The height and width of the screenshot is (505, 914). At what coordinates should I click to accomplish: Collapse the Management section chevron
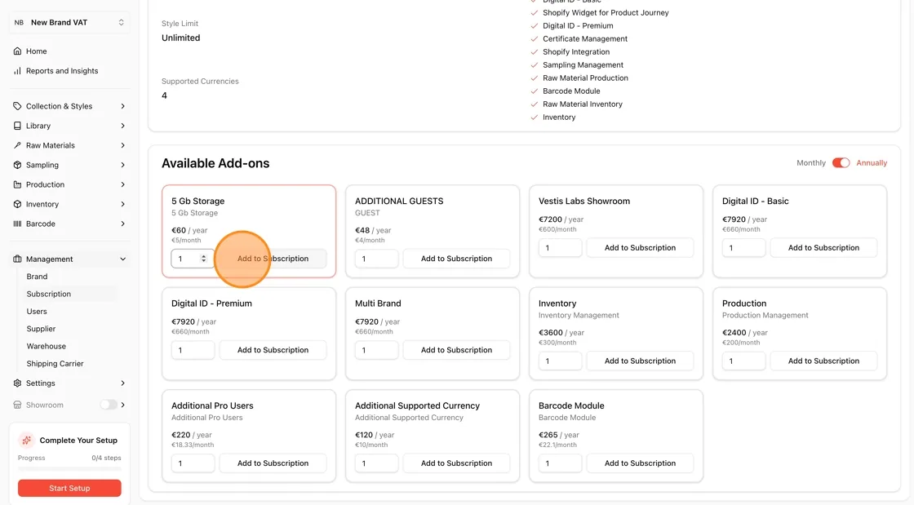coord(123,259)
